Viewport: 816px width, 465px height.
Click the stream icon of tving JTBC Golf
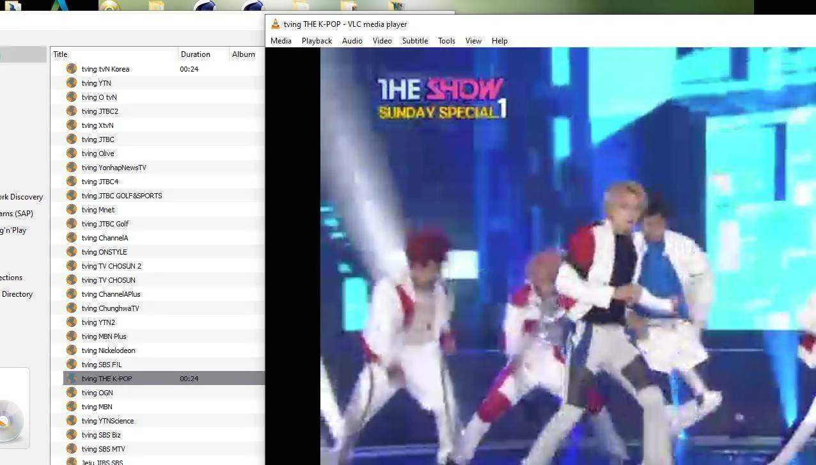click(x=72, y=224)
